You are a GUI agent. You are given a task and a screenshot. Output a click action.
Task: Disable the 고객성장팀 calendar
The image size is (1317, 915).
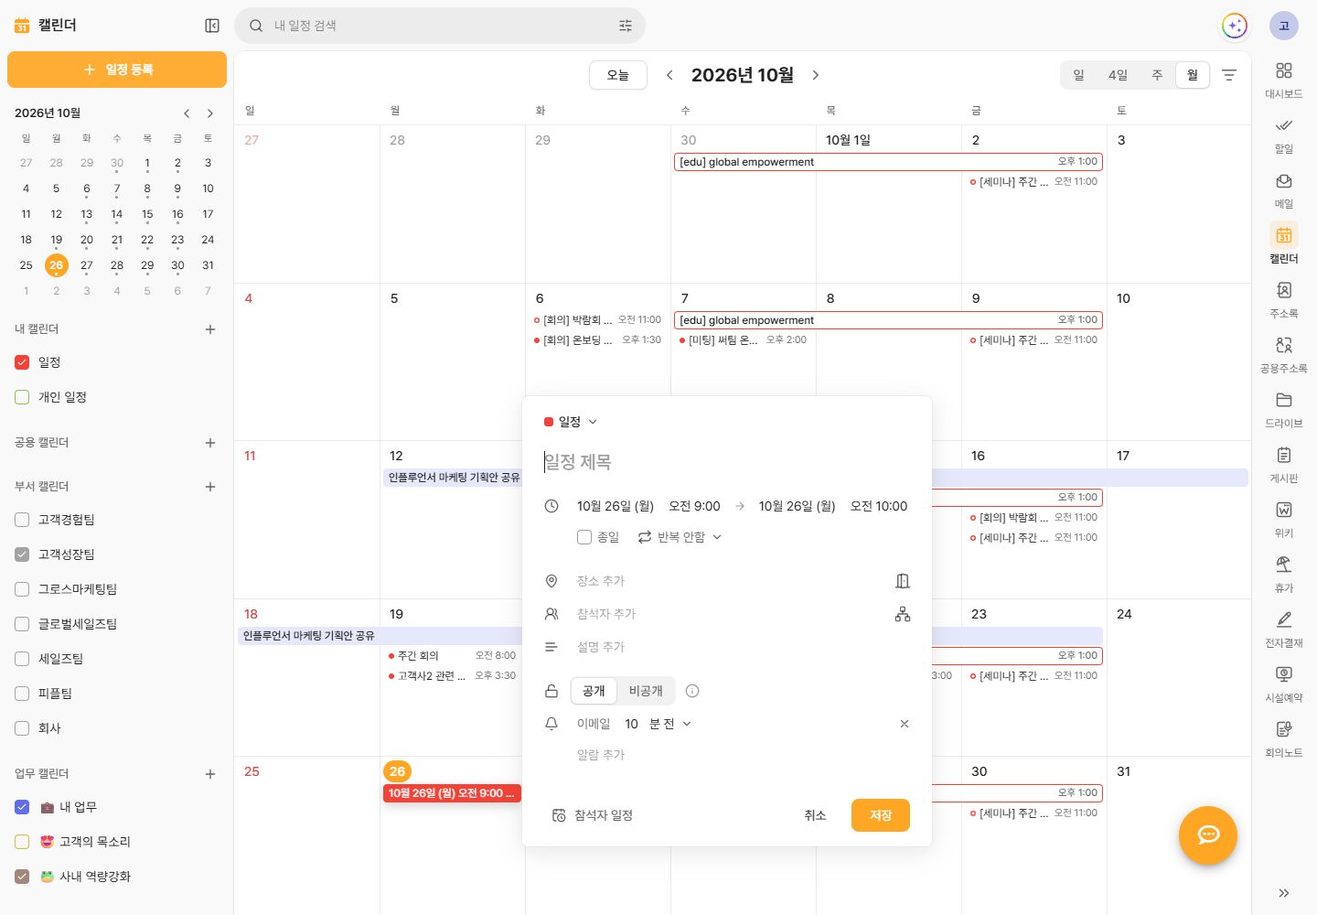[22, 554]
